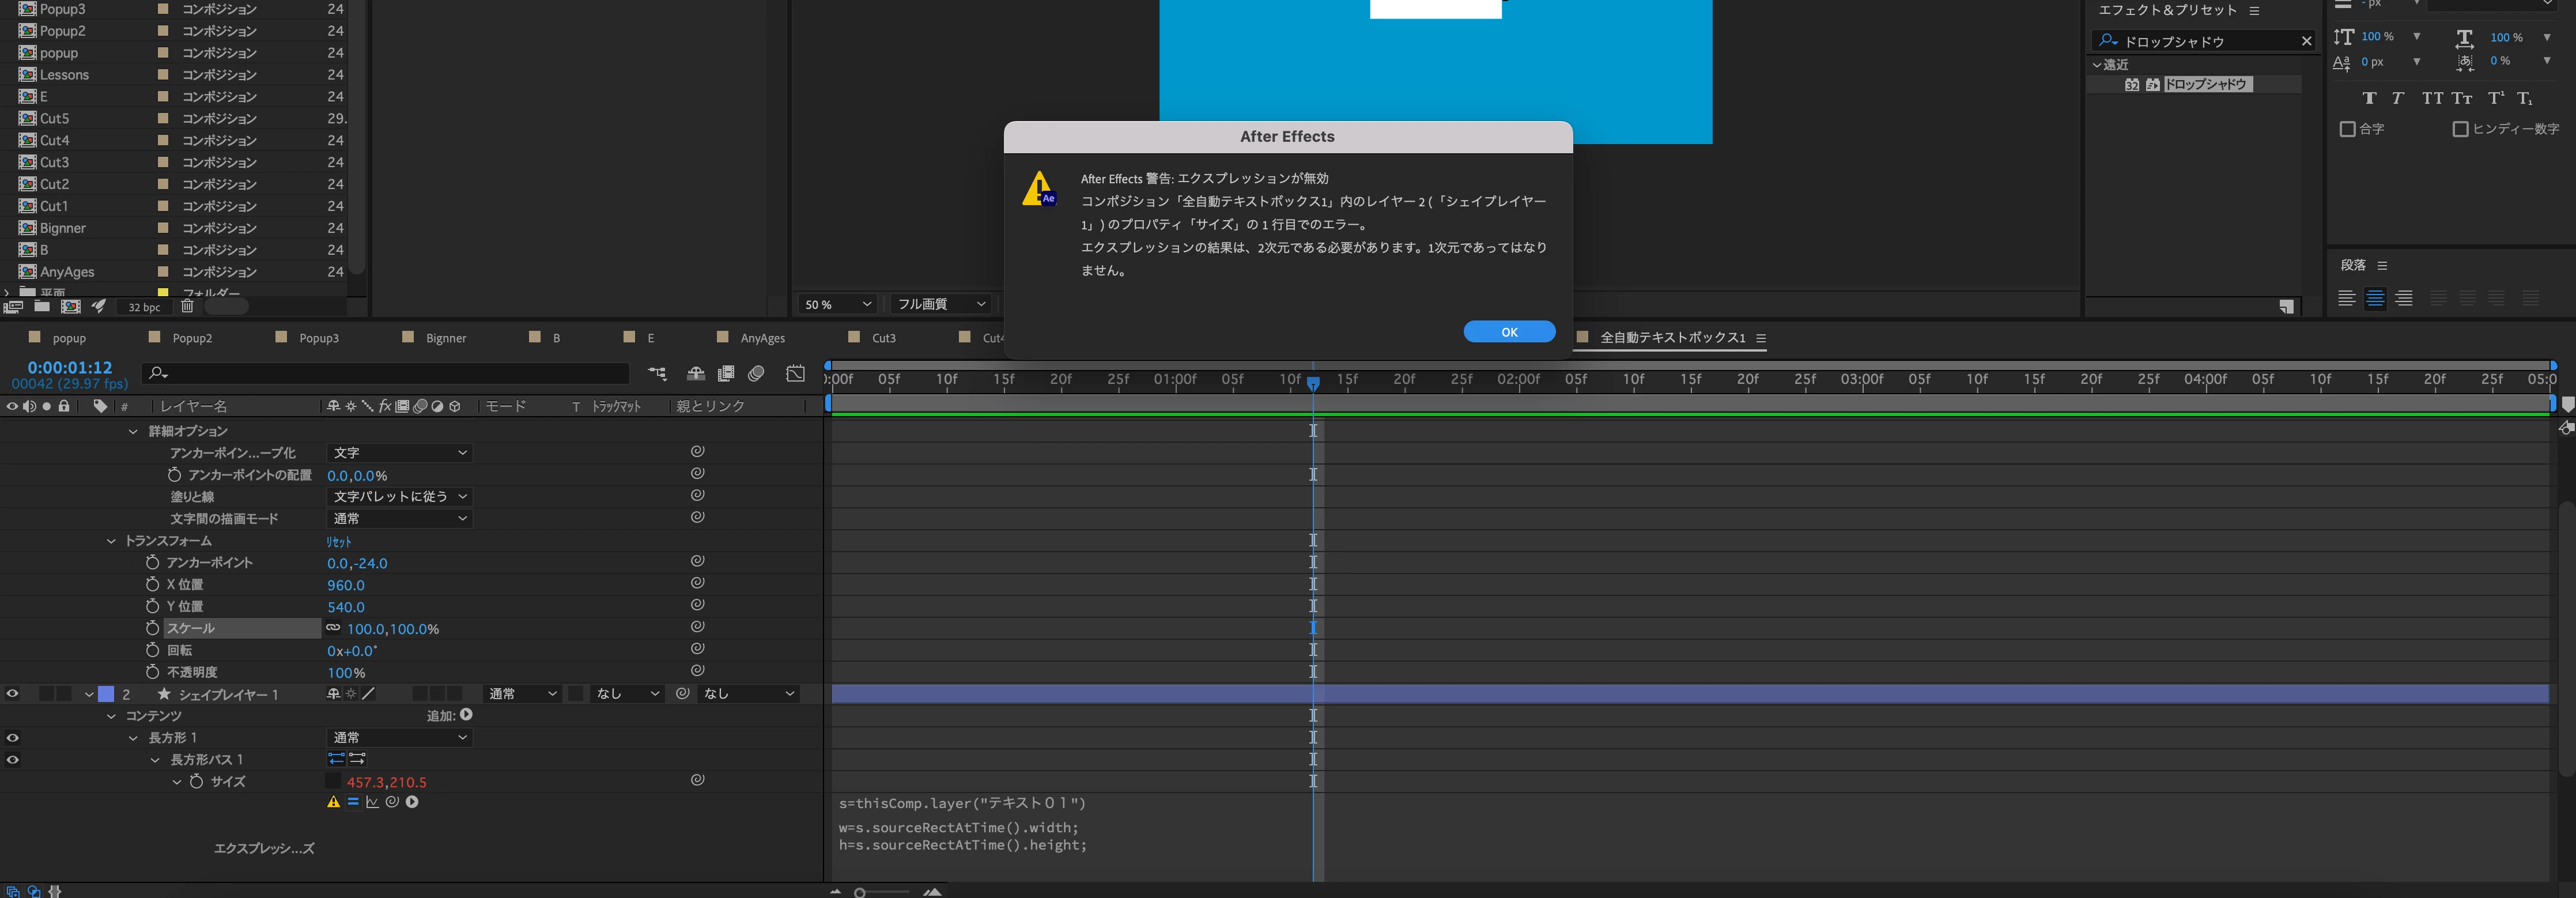The image size is (2576, 898).
Task: Open the composition mini-flowchart icon
Action: click(657, 373)
